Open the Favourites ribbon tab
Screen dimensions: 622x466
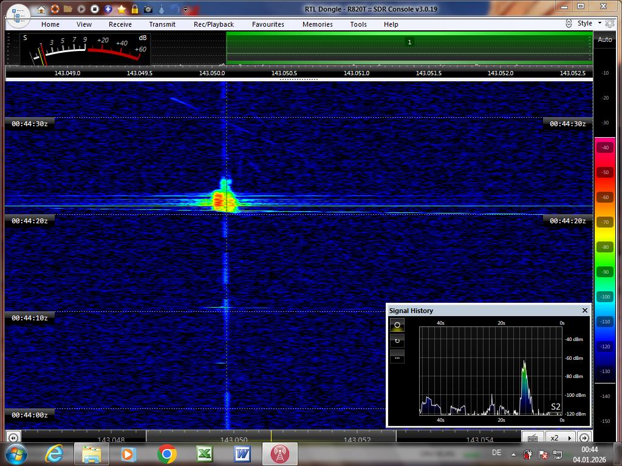pyautogui.click(x=268, y=24)
